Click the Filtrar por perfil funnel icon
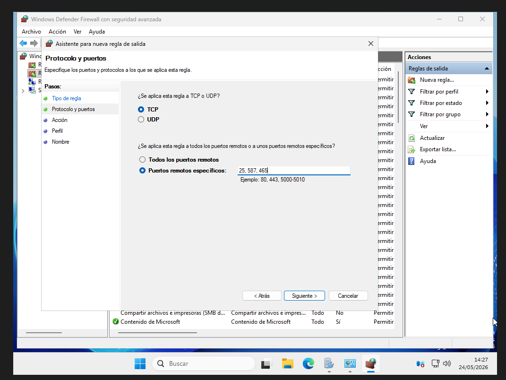Image resolution: width=506 pixels, height=380 pixels. (412, 92)
